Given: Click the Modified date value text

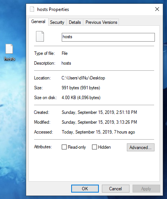Looking at the screenshot, I should 99,122.
